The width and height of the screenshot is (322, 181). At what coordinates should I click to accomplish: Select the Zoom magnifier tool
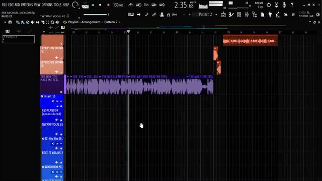[52, 22]
